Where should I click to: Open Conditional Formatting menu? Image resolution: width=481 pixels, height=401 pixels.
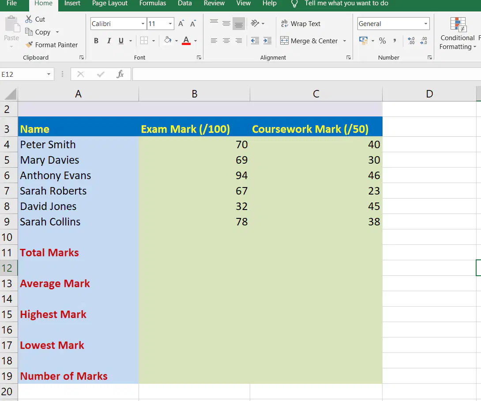coord(458,34)
